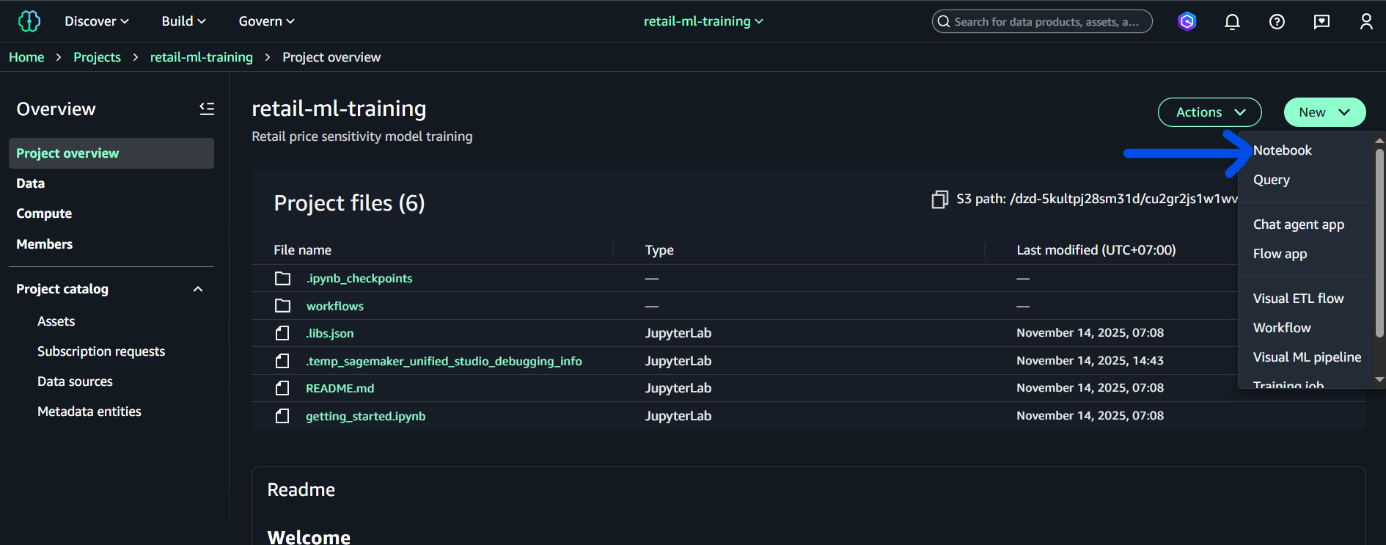Click the getting_started.ipynb file icon

tap(282, 416)
